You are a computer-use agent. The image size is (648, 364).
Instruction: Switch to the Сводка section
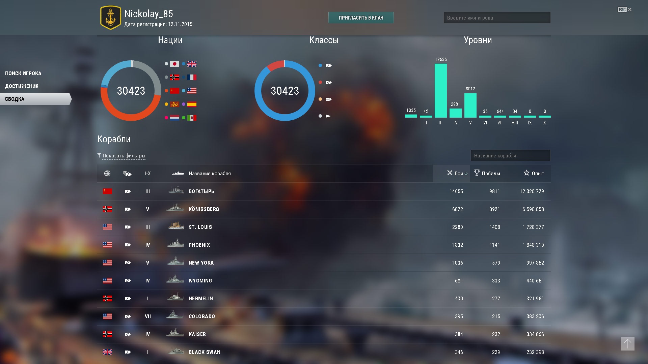coord(35,99)
